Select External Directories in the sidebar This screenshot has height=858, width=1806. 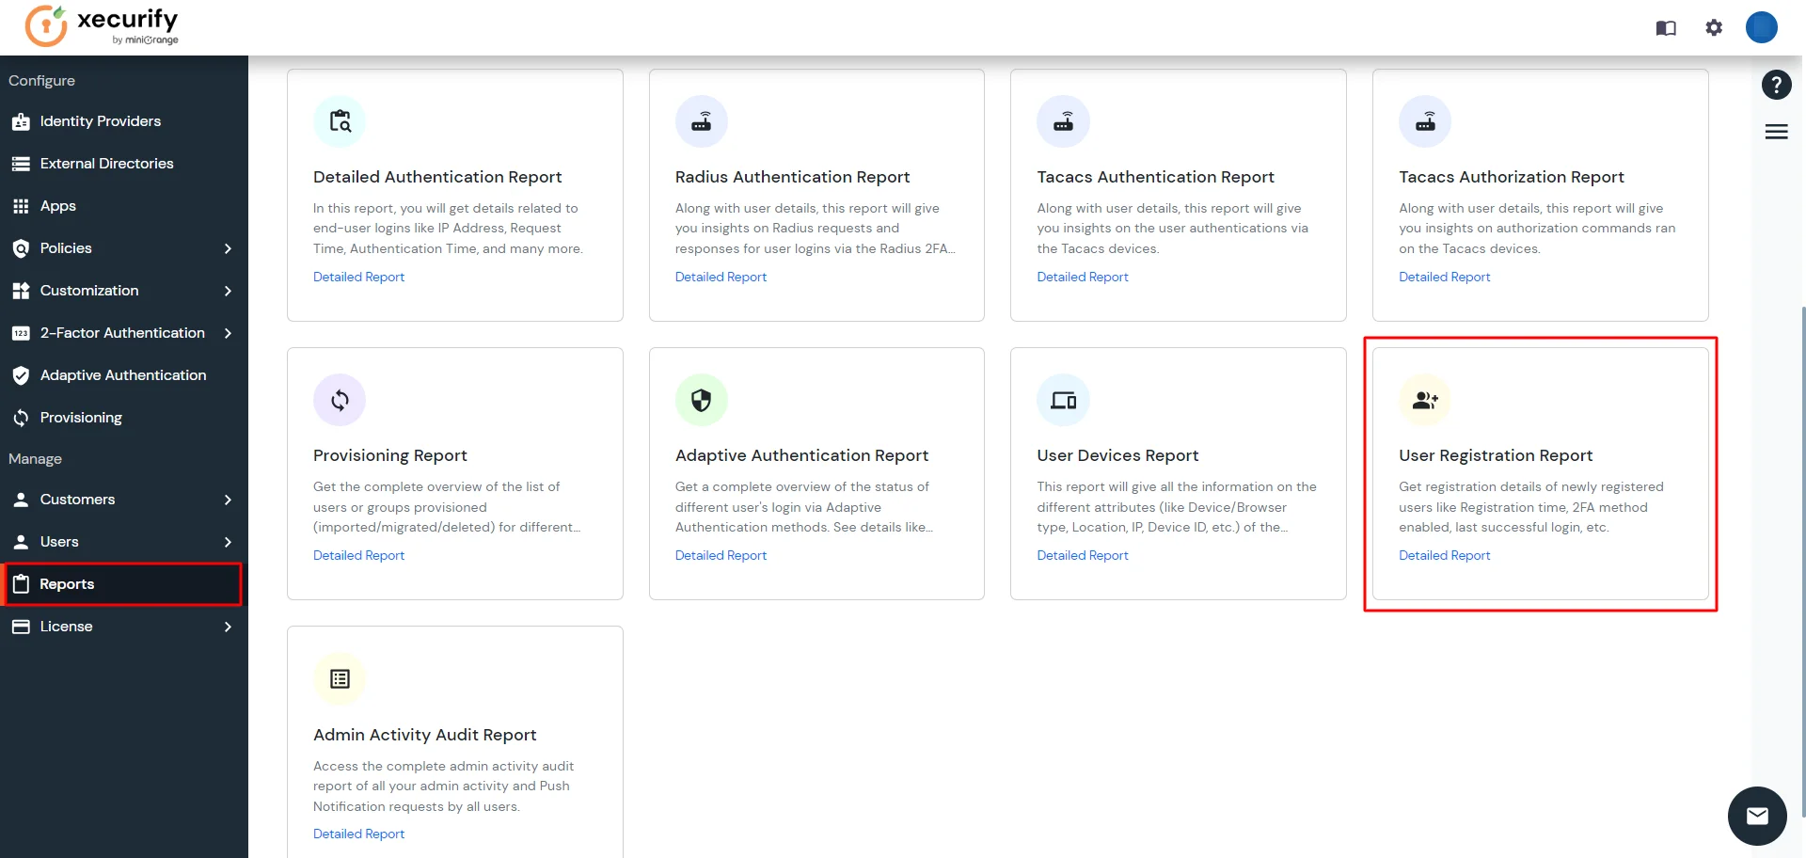pyautogui.click(x=106, y=163)
